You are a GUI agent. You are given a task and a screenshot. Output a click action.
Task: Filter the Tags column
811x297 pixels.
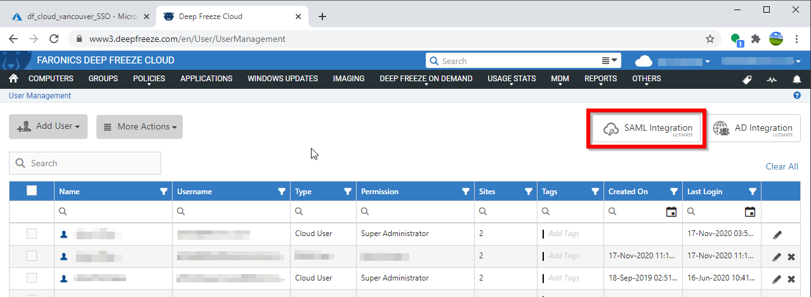(595, 191)
